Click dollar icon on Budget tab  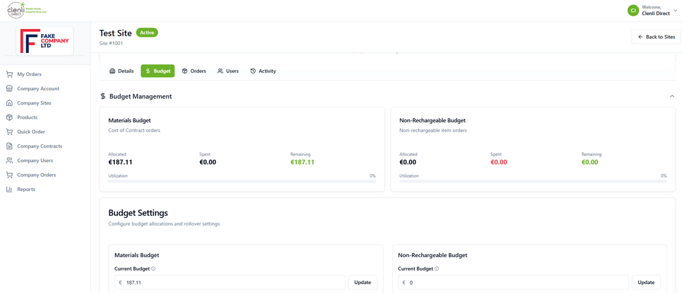coord(148,71)
